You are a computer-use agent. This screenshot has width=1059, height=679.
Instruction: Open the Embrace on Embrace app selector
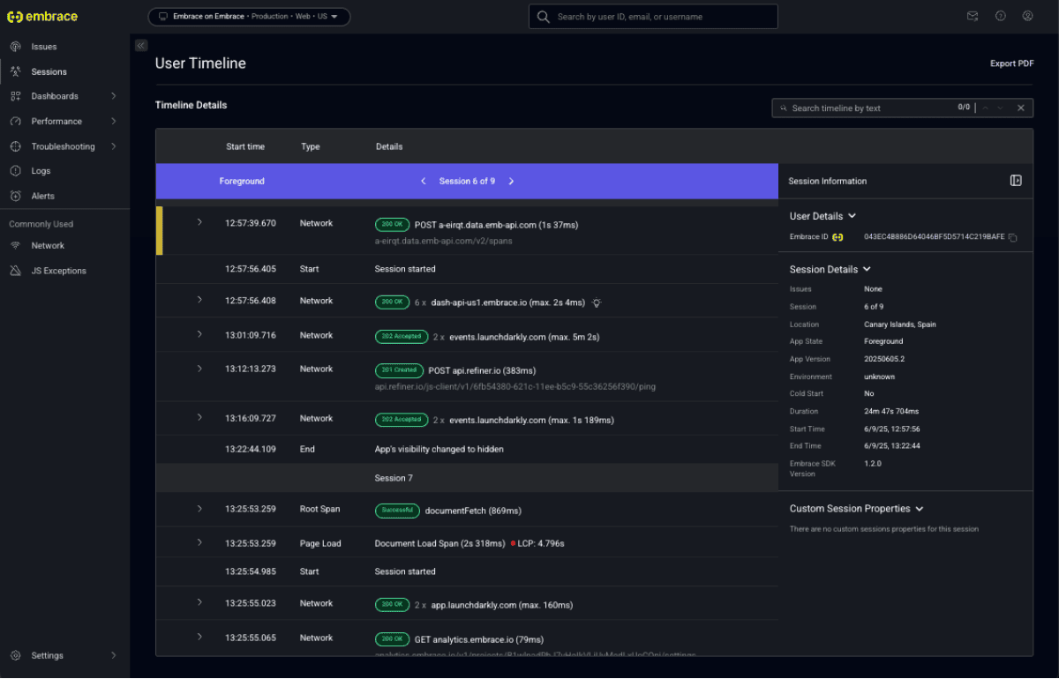(249, 17)
